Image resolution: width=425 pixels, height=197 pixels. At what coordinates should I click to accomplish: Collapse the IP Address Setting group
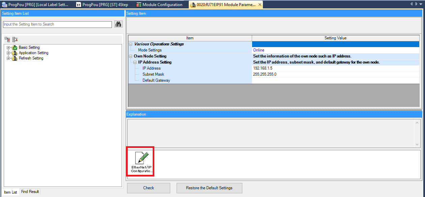135,62
